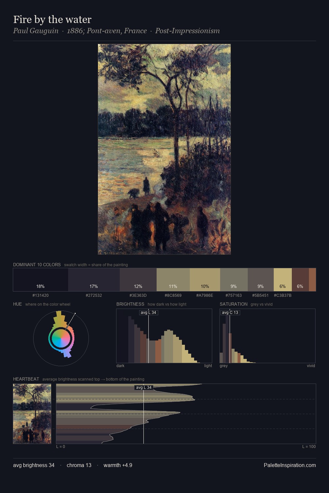Click the hex label #757163
Screen dimensions: 329x493
pyautogui.click(x=234, y=295)
